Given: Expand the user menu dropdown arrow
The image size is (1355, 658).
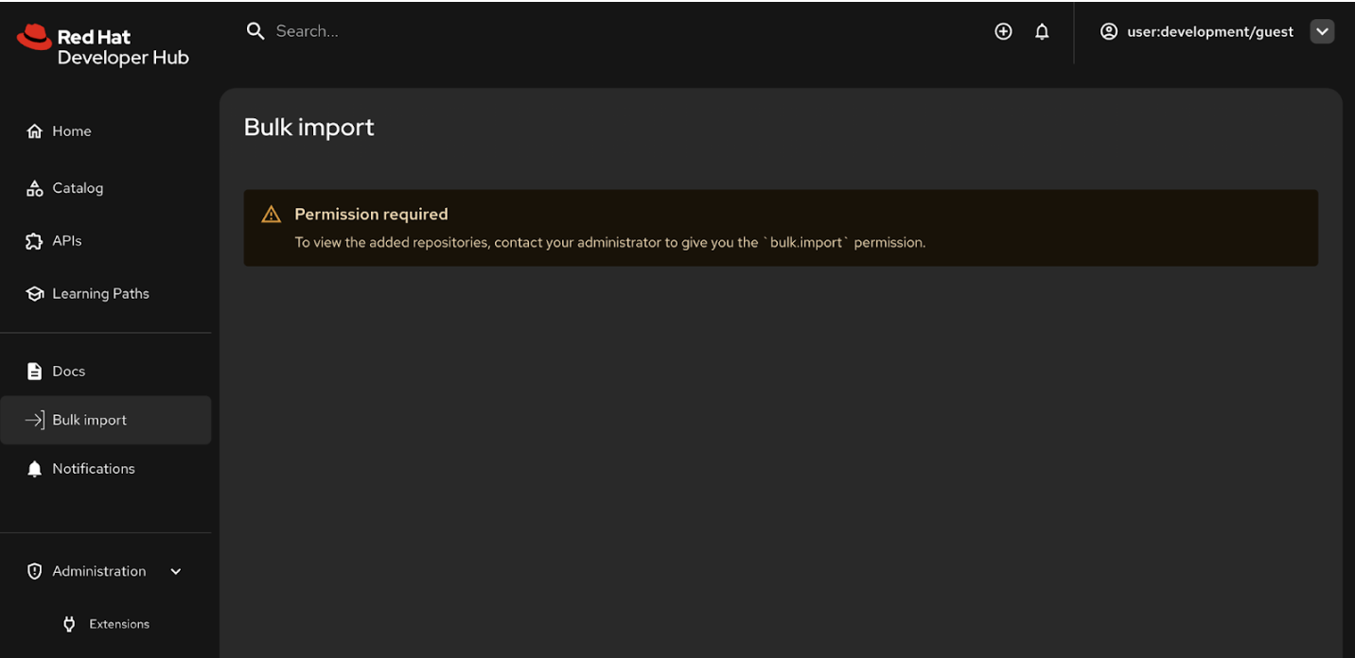Looking at the screenshot, I should click(x=1322, y=31).
